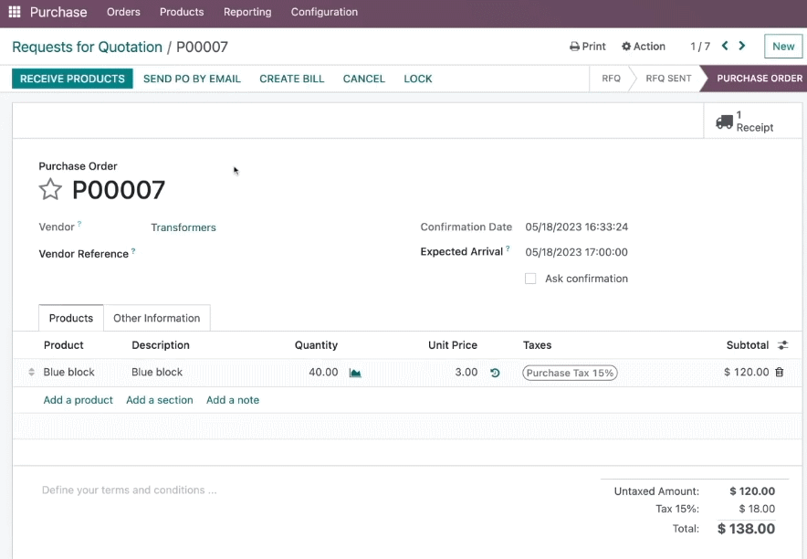Go to next record arrow

(741, 46)
